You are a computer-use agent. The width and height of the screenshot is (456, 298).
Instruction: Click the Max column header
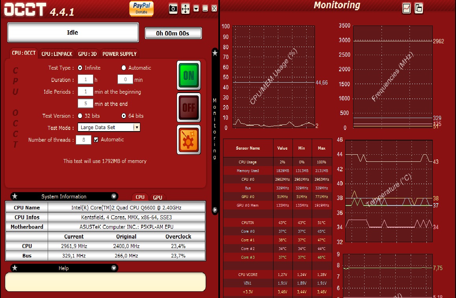pyautogui.click(x=322, y=148)
